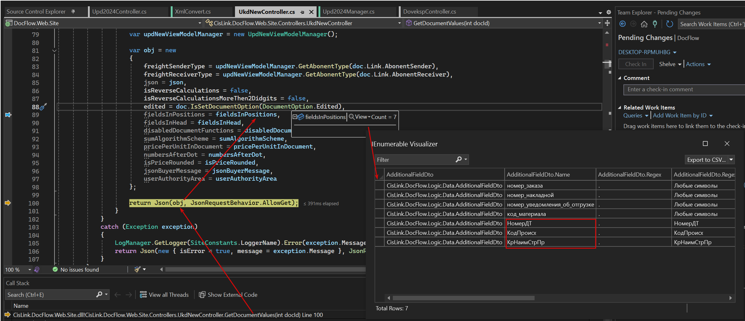Open the Actions dropdown in Pending Changes

698,64
